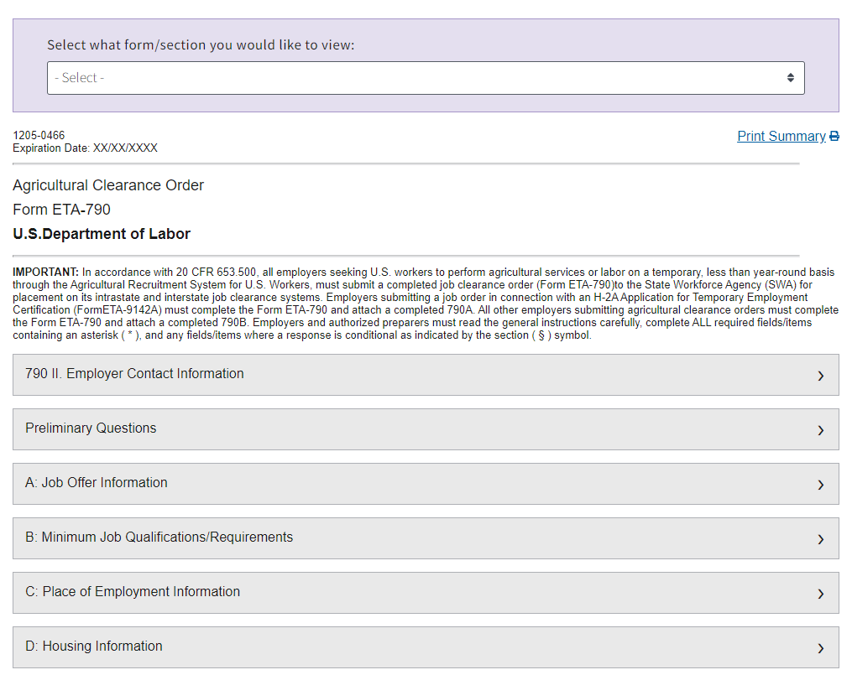Open the Print Summary link
This screenshot has height=675, width=852.
coord(781,137)
